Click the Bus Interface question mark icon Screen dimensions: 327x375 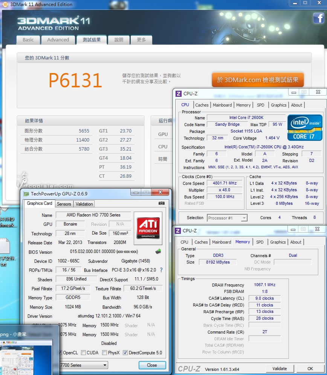[161, 270]
